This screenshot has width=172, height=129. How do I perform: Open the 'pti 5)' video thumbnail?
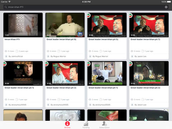coord(107,25)
